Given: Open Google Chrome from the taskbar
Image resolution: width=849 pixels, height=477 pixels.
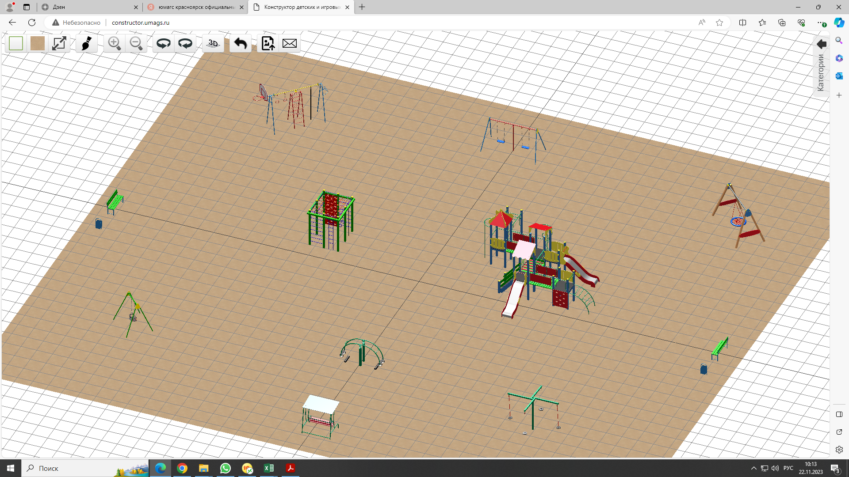Looking at the screenshot, I should [182, 468].
